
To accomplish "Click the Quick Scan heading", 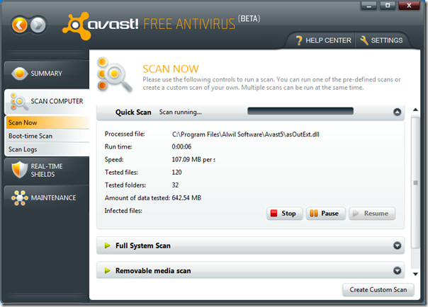I will [x=133, y=112].
